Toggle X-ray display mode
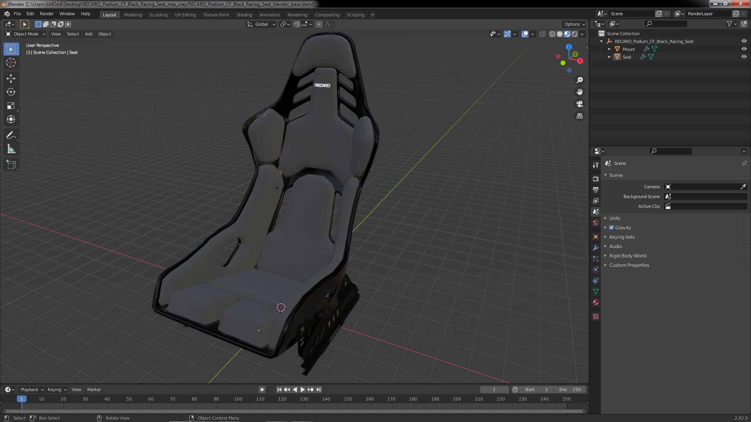Screen dimensions: 751x422 542,34
